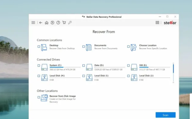The image size is (192, 119).
Task: Click 'Create or Use Disk Image' description
Action: (x=63, y=101)
